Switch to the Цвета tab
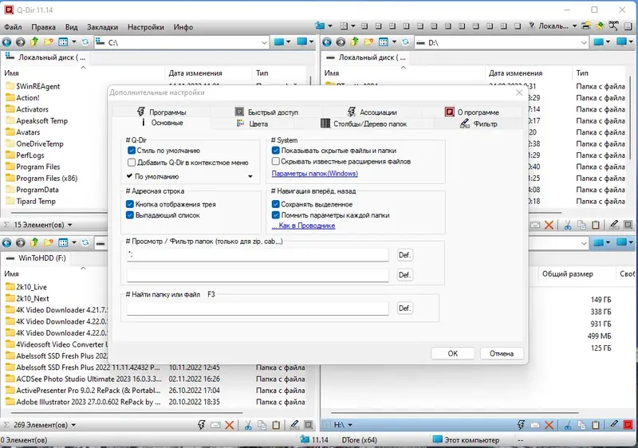Screen dimensions: 638x448 click(253, 124)
